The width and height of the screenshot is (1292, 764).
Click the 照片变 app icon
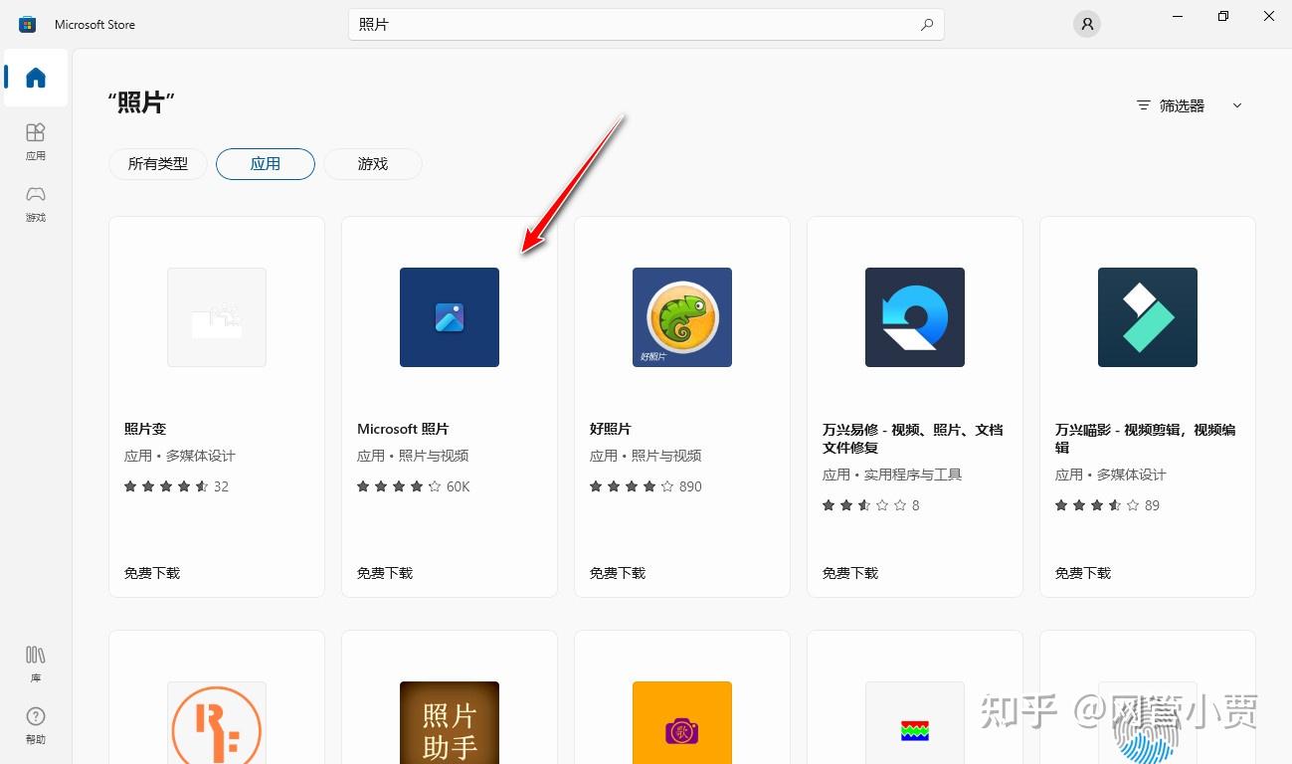pos(217,317)
